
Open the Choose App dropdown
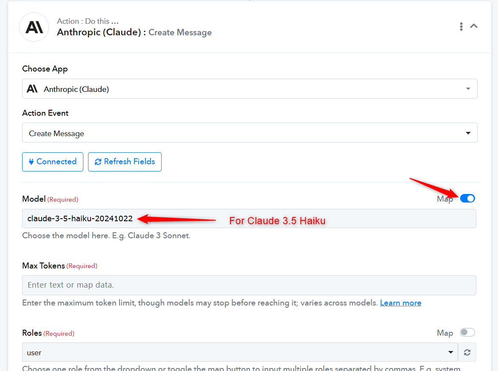click(x=250, y=89)
